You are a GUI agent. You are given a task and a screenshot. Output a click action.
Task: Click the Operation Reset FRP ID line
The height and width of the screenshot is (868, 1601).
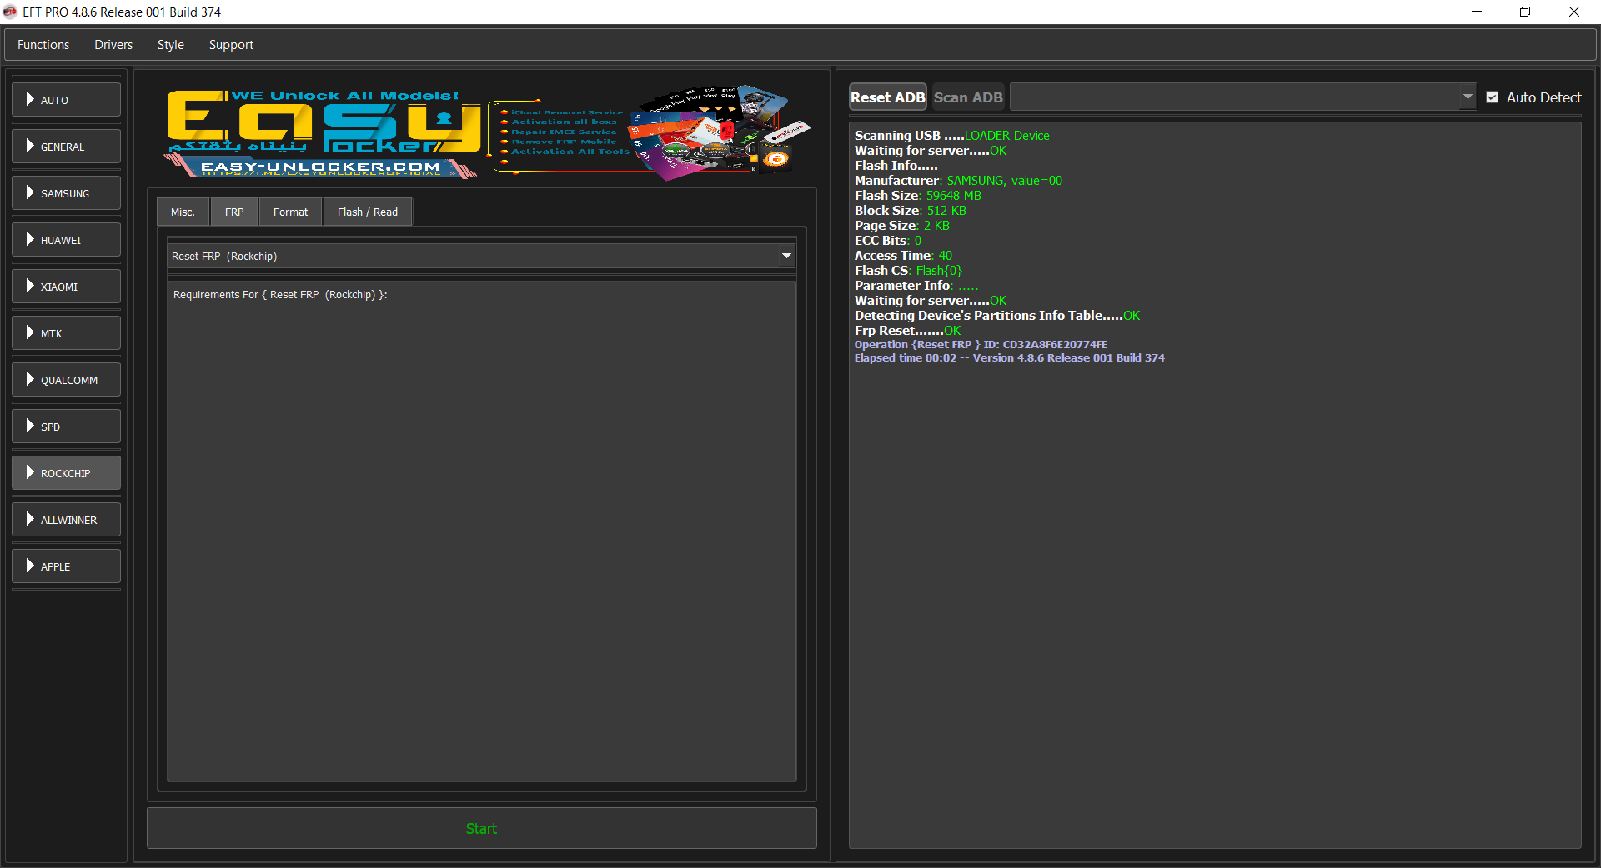(x=981, y=345)
